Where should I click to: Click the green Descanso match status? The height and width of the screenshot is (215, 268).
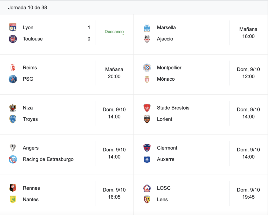click(114, 32)
